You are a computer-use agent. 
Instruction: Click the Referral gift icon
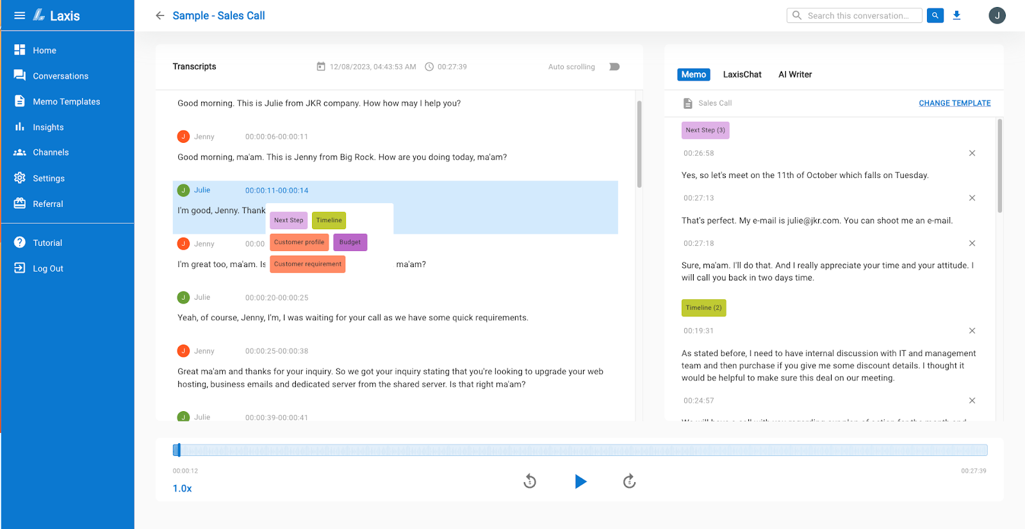tap(20, 203)
